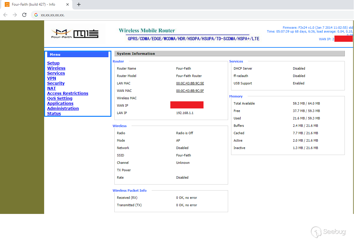Go to Applications page

pyautogui.click(x=60, y=103)
